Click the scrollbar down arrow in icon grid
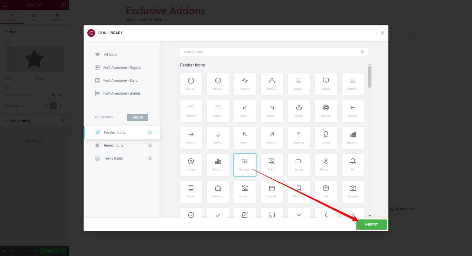Image resolution: width=472 pixels, height=256 pixels. tap(370, 216)
